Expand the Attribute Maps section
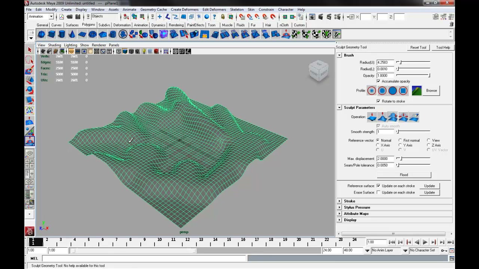The height and width of the screenshot is (269, 479). pos(339,214)
